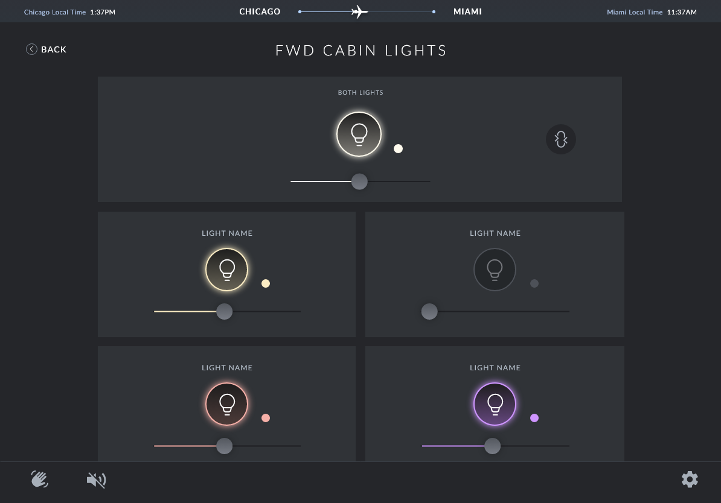Toggle the Both Lights bulb button
Viewport: 721px width, 503px height.
(x=359, y=134)
